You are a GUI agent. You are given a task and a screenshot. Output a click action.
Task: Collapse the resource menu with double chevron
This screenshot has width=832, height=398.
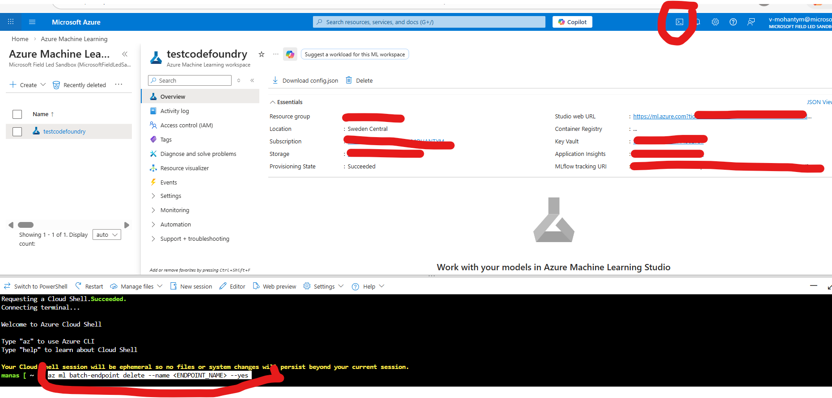[x=252, y=80]
